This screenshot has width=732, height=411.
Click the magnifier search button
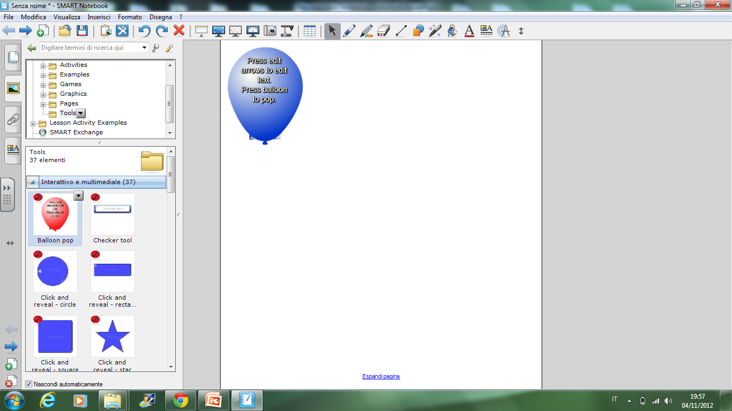click(x=156, y=48)
